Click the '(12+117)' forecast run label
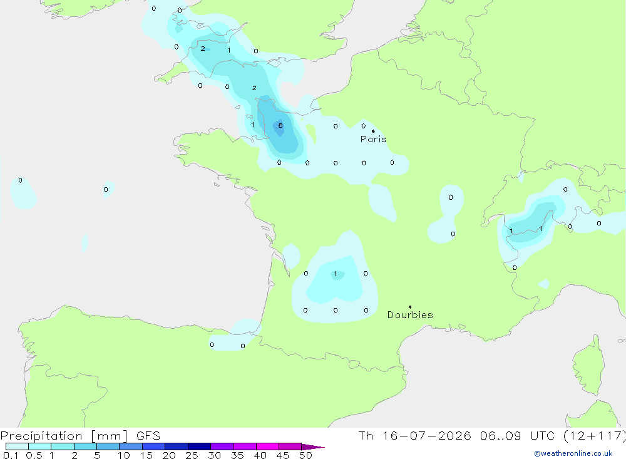 [x=594, y=436]
